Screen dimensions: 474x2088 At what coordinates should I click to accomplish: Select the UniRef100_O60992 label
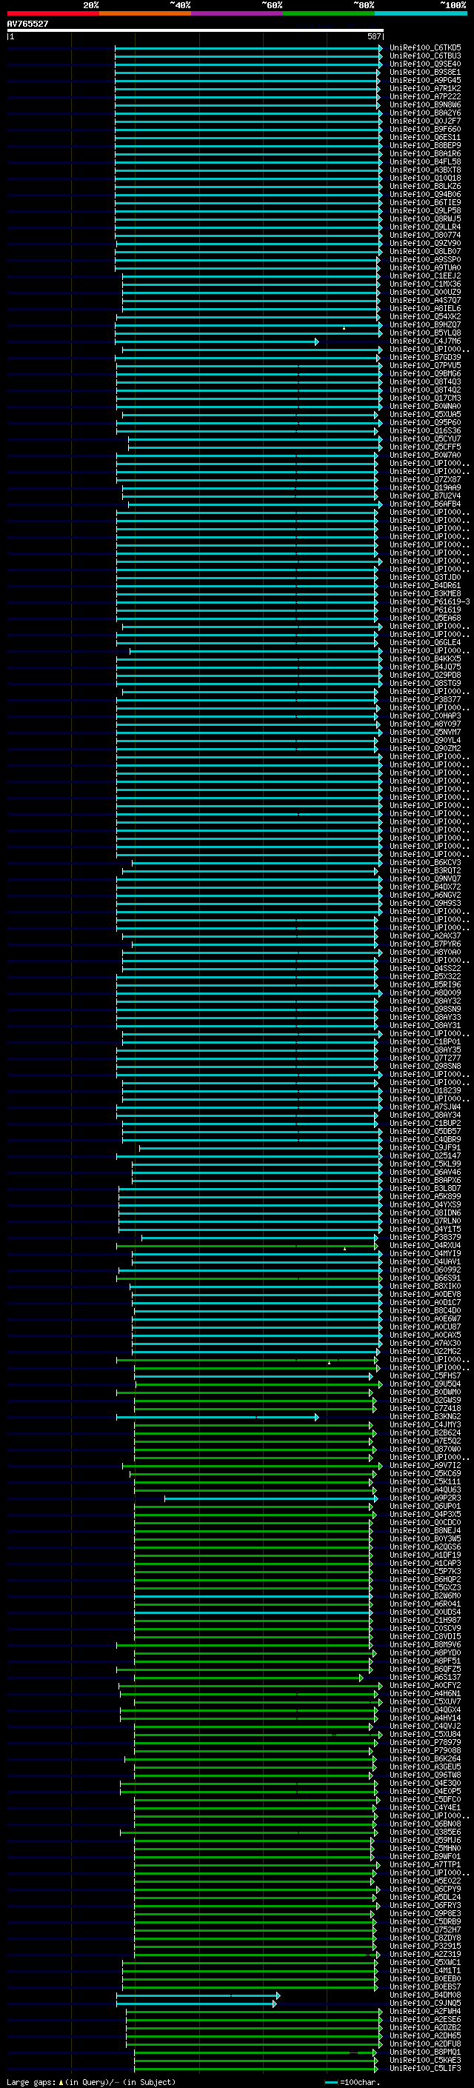[x=425, y=1270]
